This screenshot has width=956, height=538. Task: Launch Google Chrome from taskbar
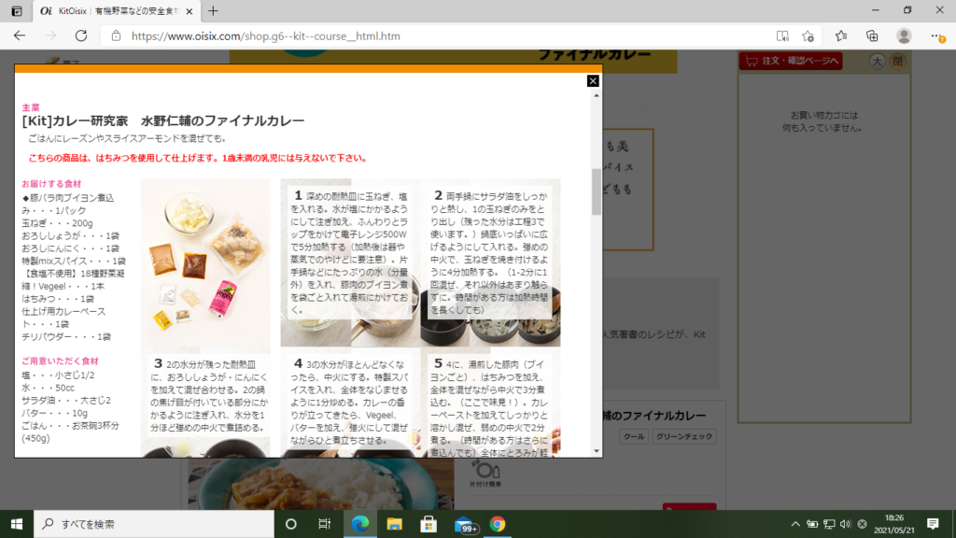(498, 524)
